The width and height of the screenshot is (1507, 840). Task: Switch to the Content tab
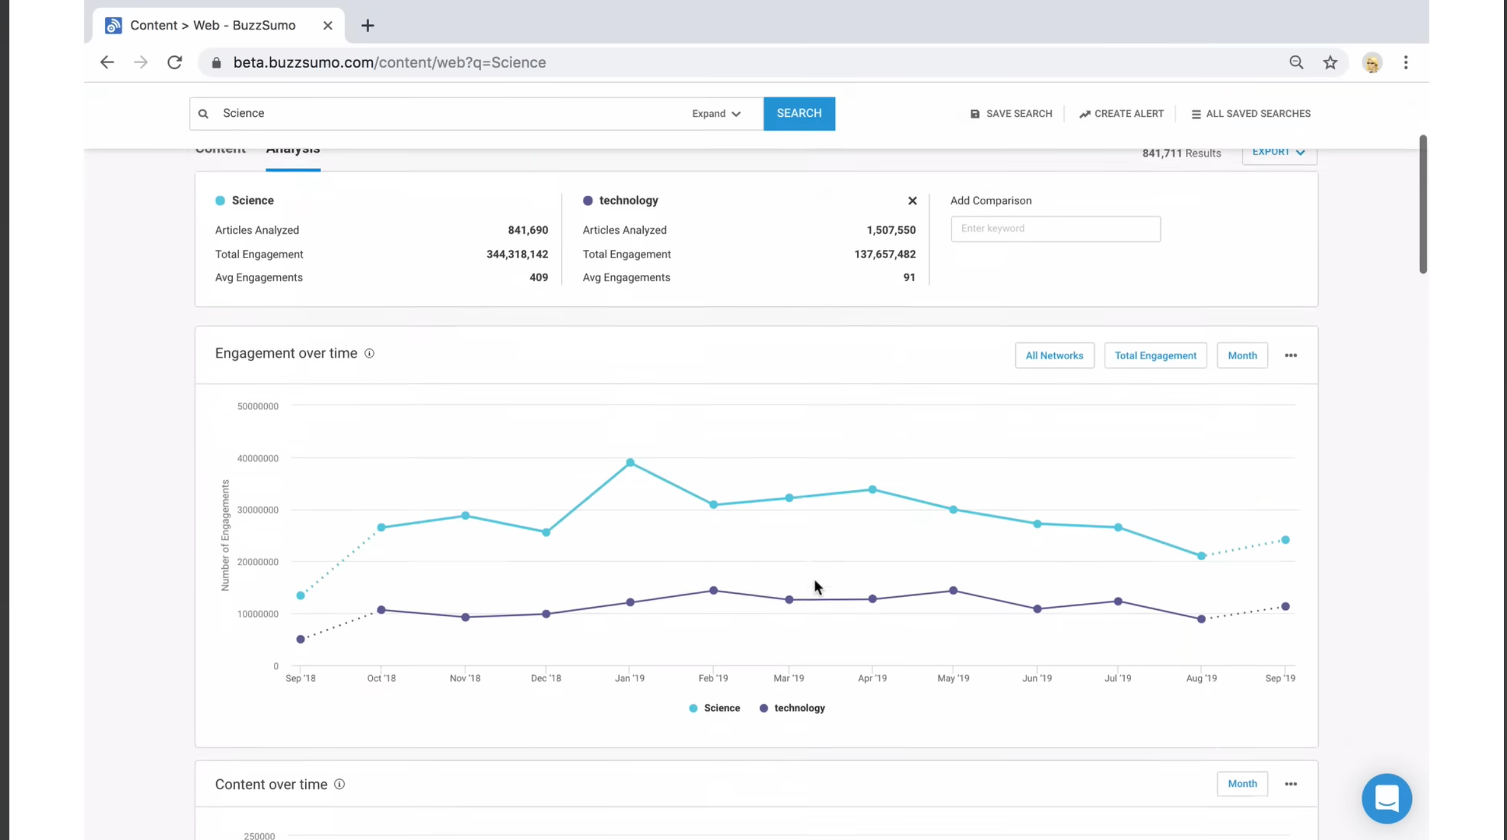coord(220,147)
